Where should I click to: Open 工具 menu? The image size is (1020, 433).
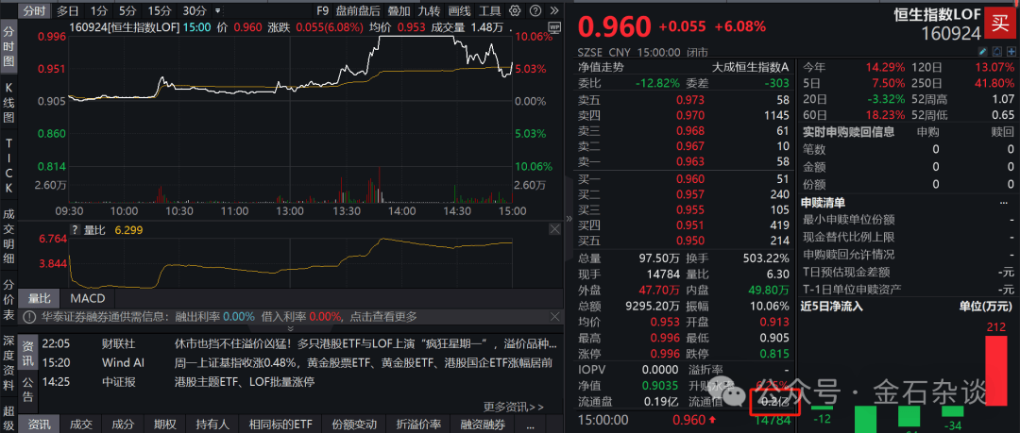(x=489, y=10)
